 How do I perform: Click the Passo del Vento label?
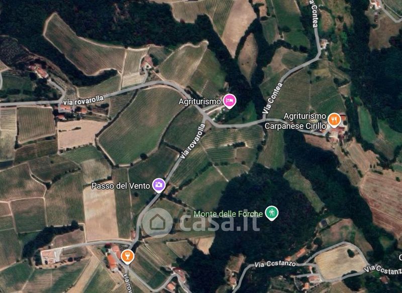[121, 185]
